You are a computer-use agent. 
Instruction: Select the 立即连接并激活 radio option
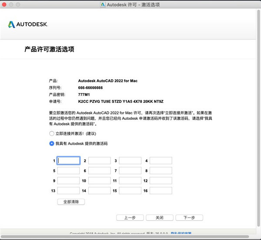tap(52, 133)
